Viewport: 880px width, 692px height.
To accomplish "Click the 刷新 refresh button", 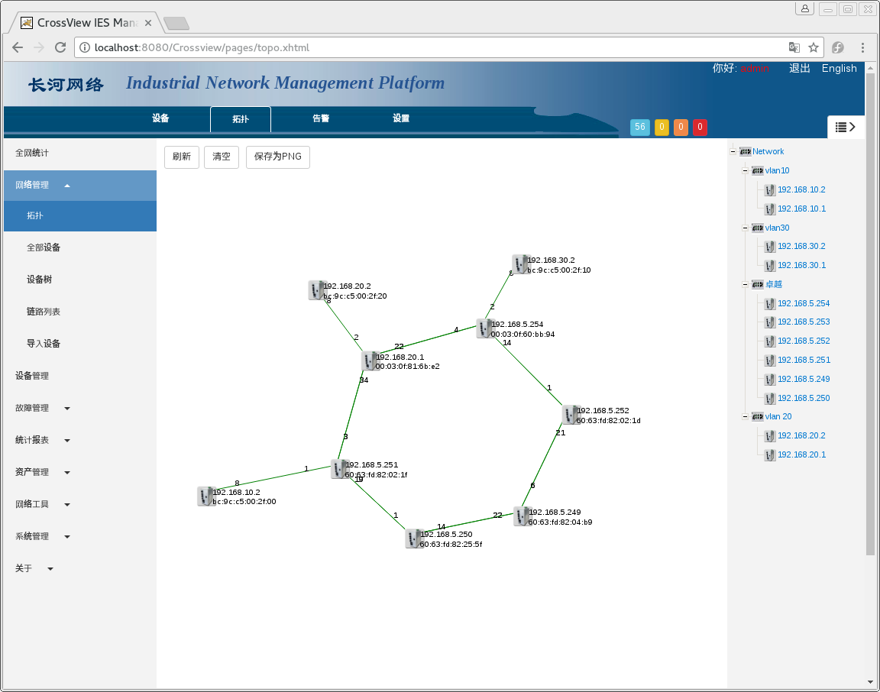I will coord(182,157).
